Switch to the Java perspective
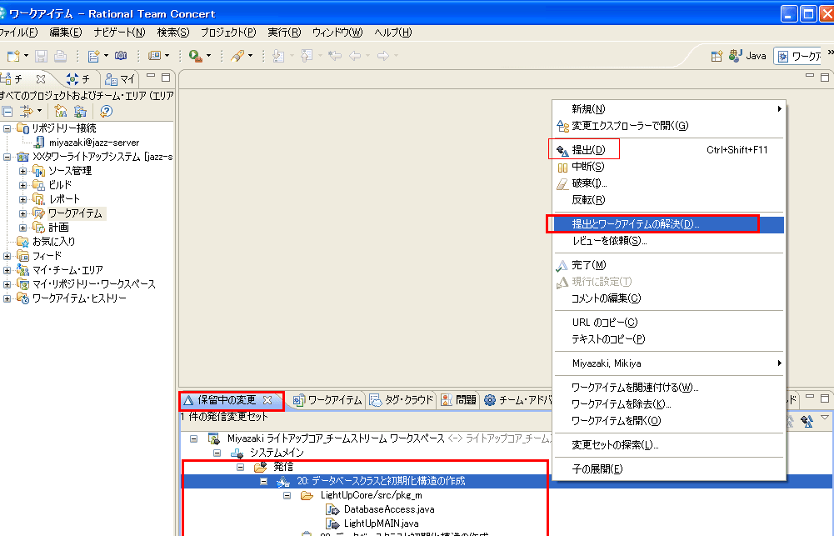Screen dimensions: 834x536 (747, 56)
